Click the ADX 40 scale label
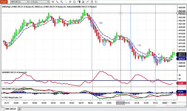 (180, 75)
